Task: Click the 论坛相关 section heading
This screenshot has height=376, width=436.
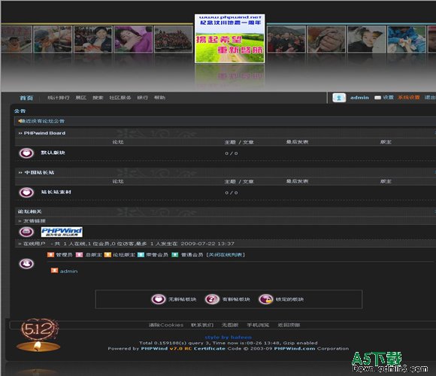Action: click(x=30, y=211)
